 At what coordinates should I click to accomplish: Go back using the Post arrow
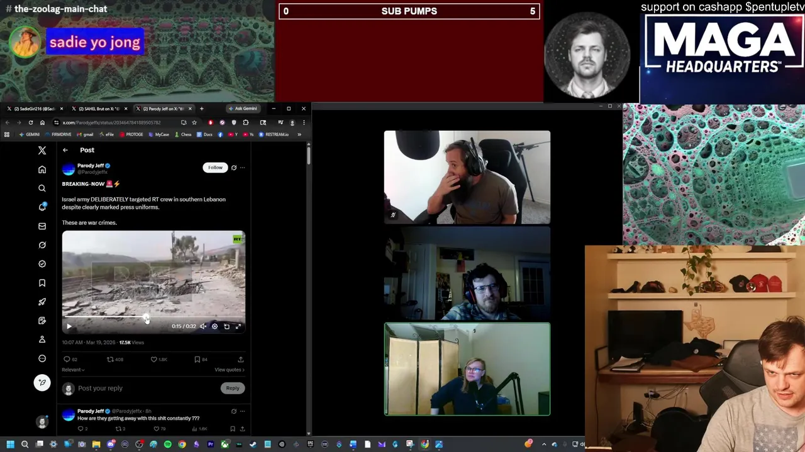point(65,150)
